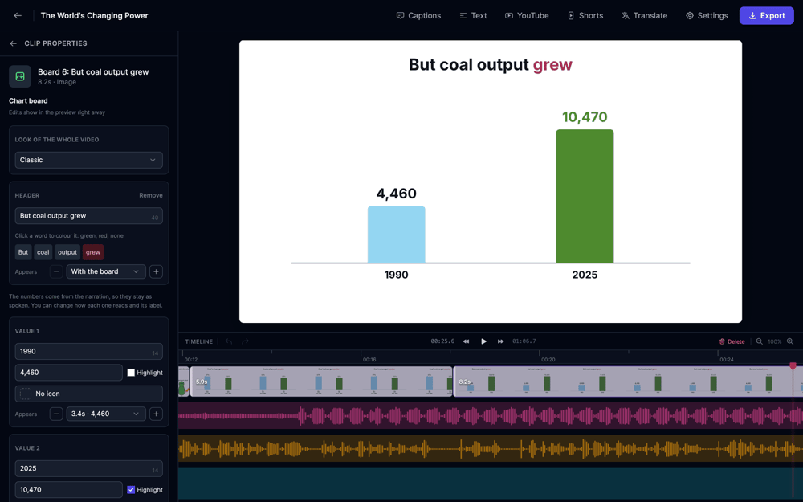This screenshot has width=803, height=502.
Task: Click the back arrow next to project title
Action: (18, 16)
